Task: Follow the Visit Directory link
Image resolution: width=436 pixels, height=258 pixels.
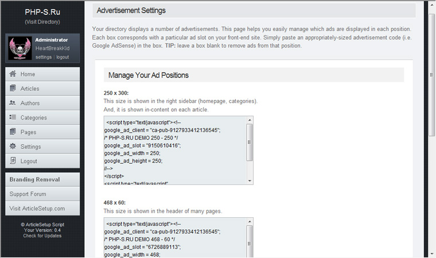Action: (42, 22)
